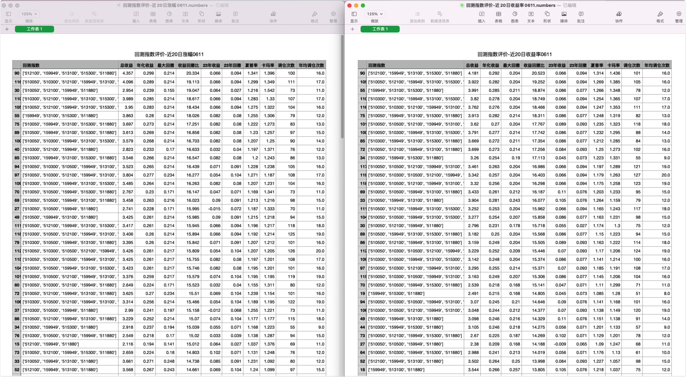
Task: Open Shape menu in right window
Action: click(547, 14)
